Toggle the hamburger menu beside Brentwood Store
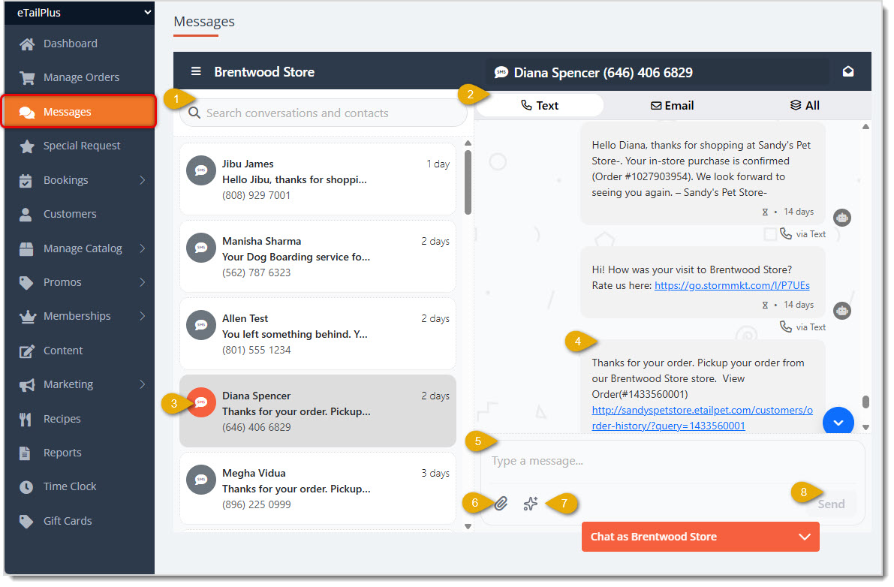The width and height of the screenshot is (894, 587). (x=196, y=71)
